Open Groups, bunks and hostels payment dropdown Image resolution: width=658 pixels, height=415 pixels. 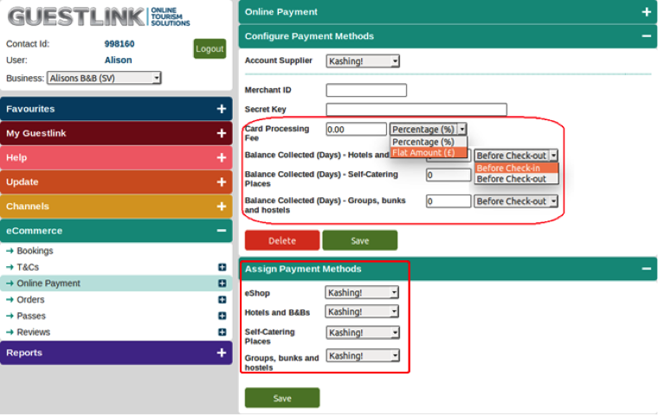363,355
